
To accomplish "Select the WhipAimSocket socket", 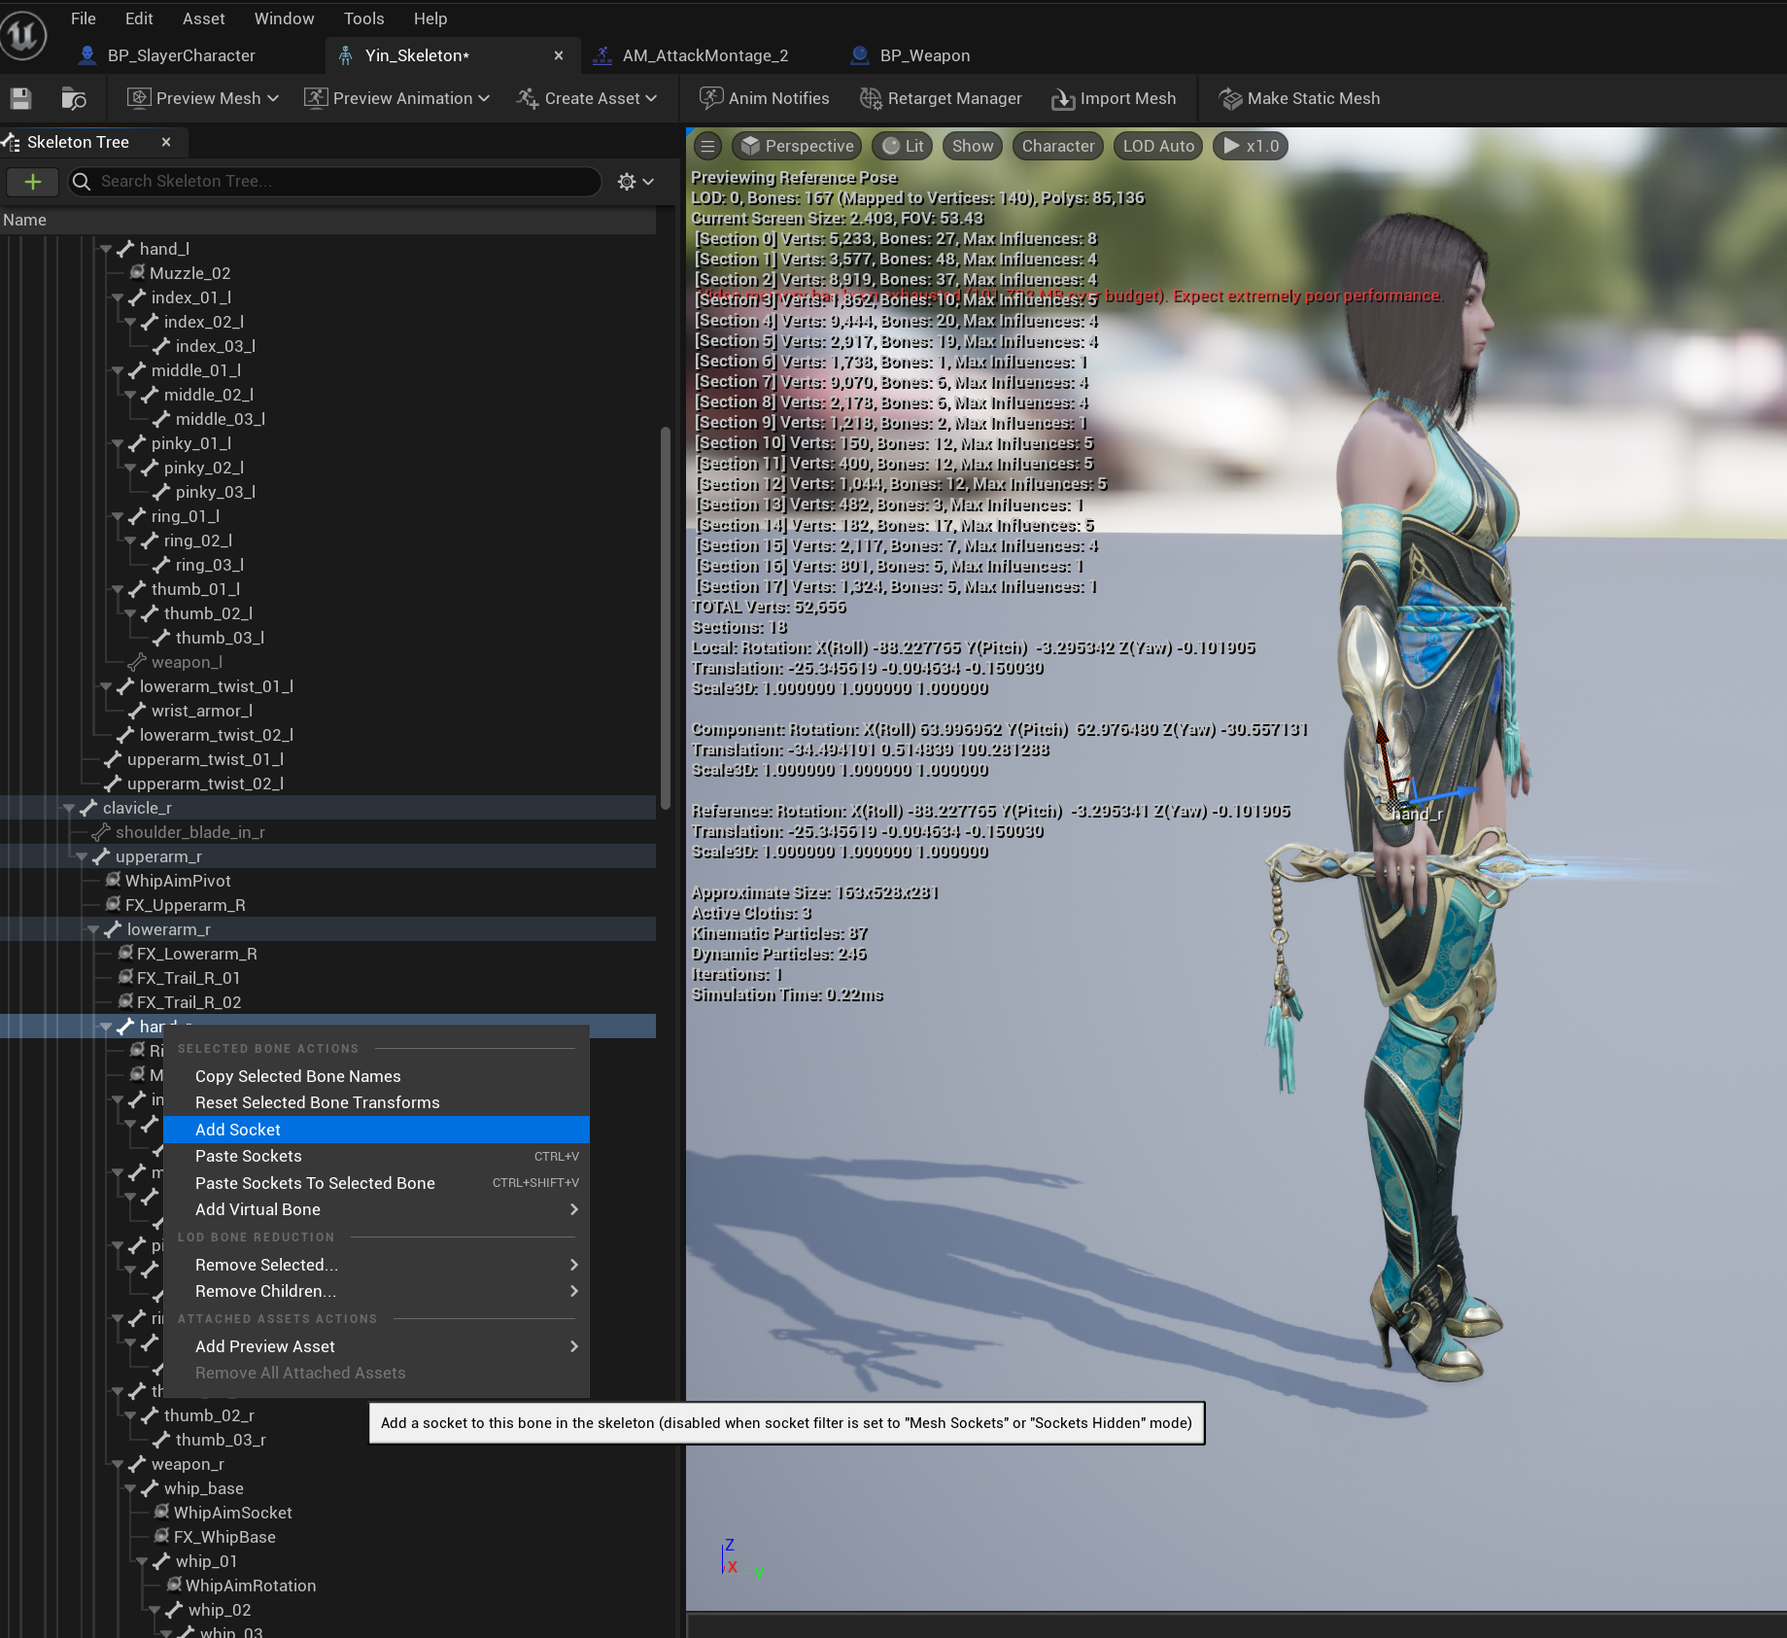I will [232, 1513].
